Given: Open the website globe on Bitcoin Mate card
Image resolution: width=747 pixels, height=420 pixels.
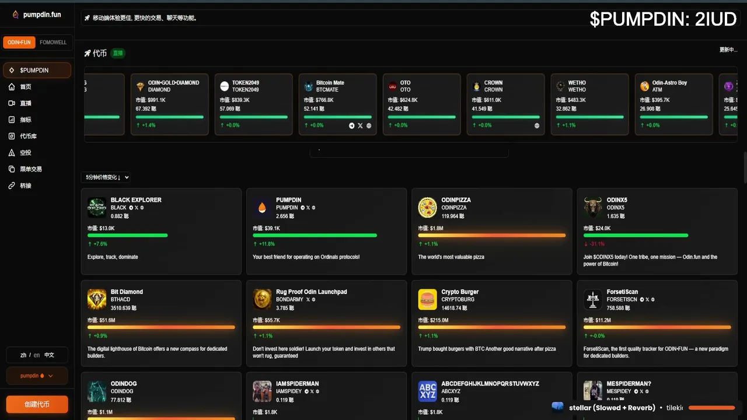Looking at the screenshot, I should [369, 125].
